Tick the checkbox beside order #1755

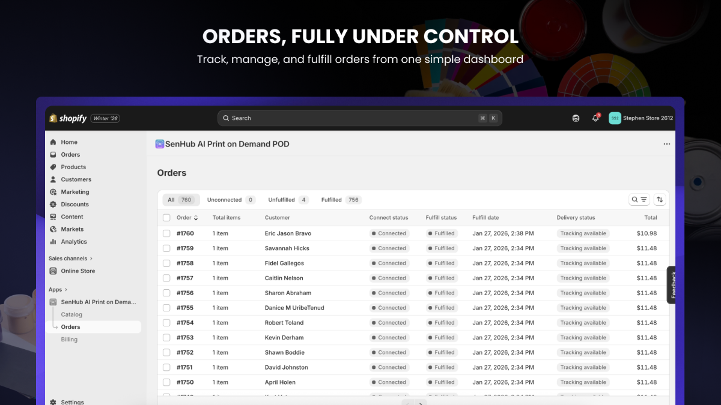[166, 307]
